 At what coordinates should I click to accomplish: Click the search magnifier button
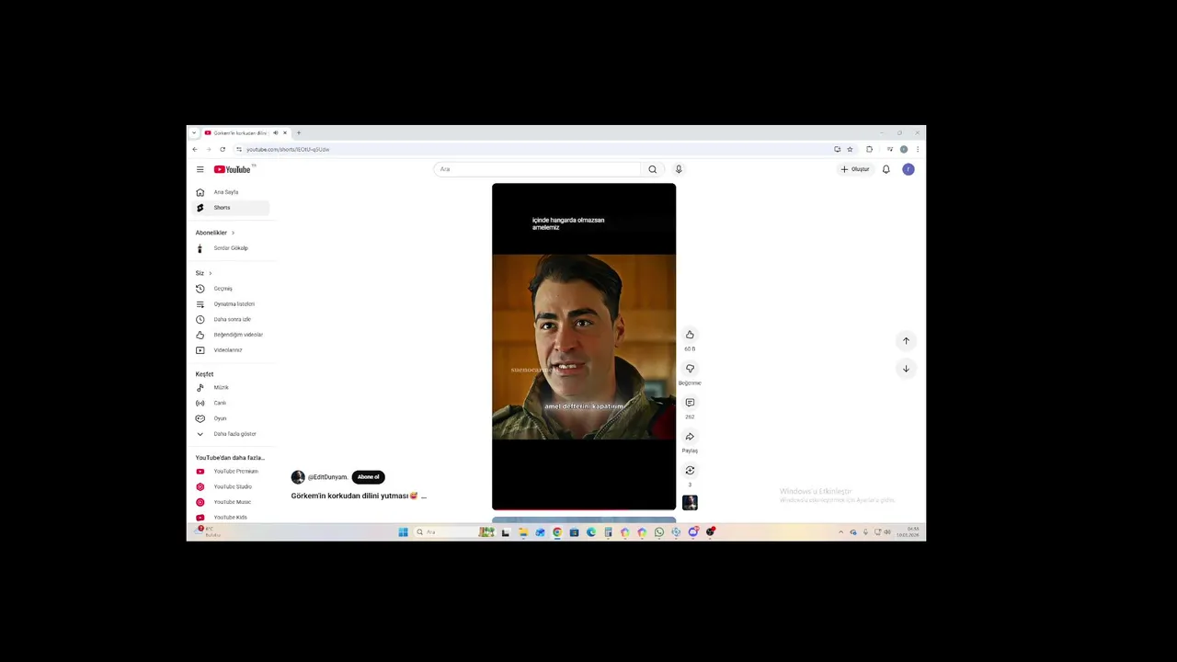click(653, 169)
